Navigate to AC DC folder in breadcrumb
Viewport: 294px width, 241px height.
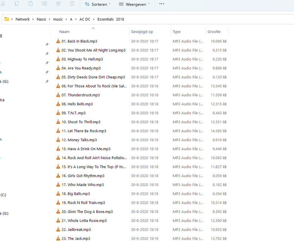pyautogui.click(x=85, y=19)
